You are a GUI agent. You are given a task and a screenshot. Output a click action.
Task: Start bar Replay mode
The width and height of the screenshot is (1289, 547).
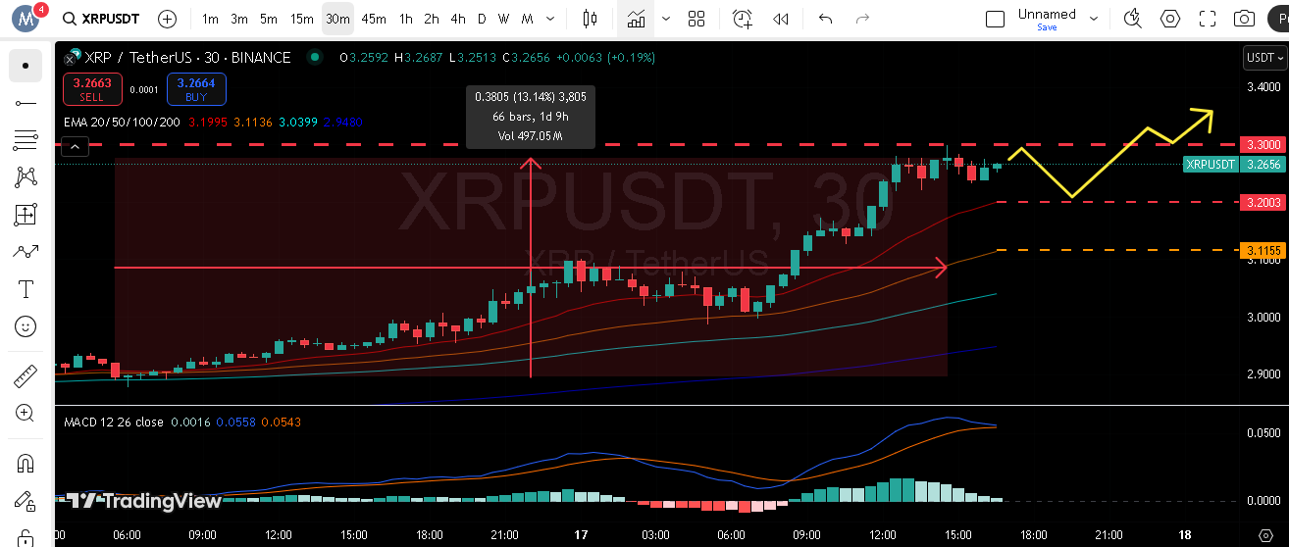[781, 19]
